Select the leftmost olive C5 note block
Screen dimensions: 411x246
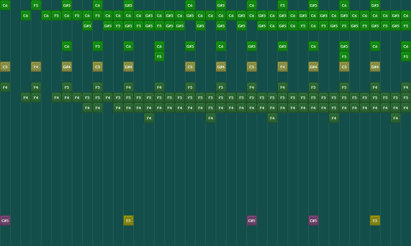5,67
